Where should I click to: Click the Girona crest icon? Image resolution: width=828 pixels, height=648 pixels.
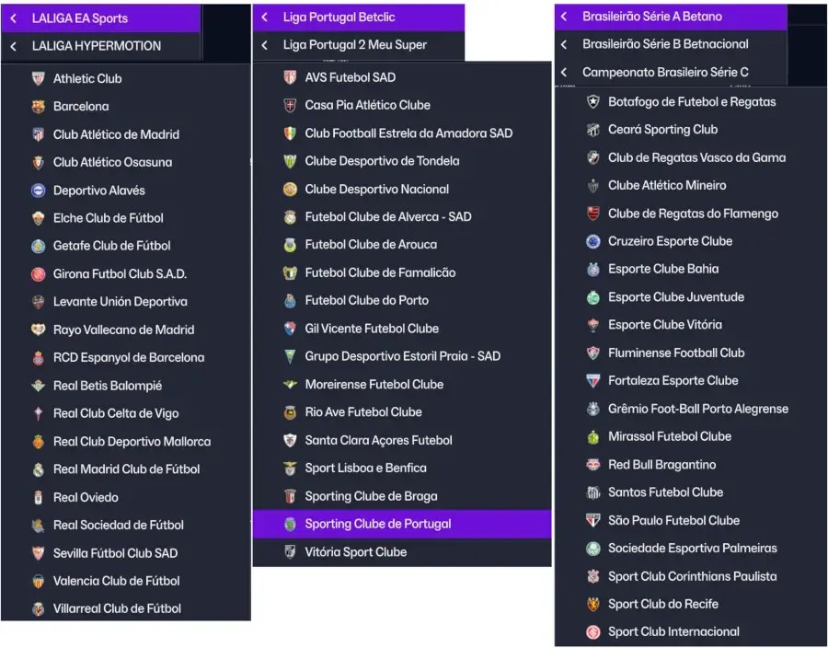38,274
